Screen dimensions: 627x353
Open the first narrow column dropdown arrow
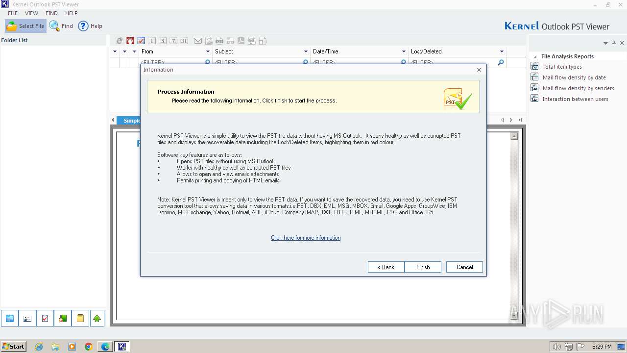tap(115, 51)
